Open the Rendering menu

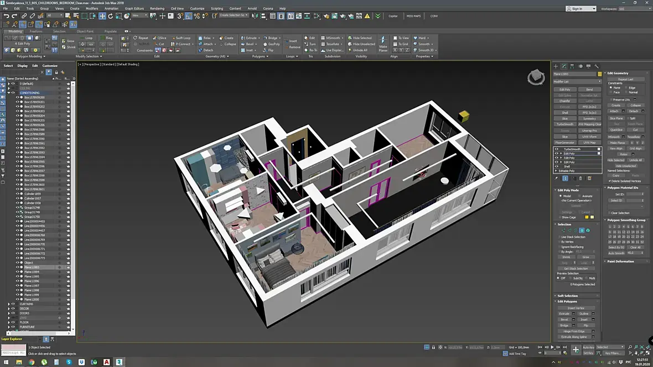pos(157,8)
